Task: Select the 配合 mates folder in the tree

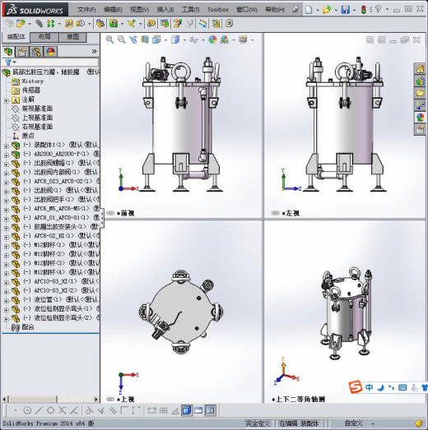Action: pyautogui.click(x=28, y=327)
